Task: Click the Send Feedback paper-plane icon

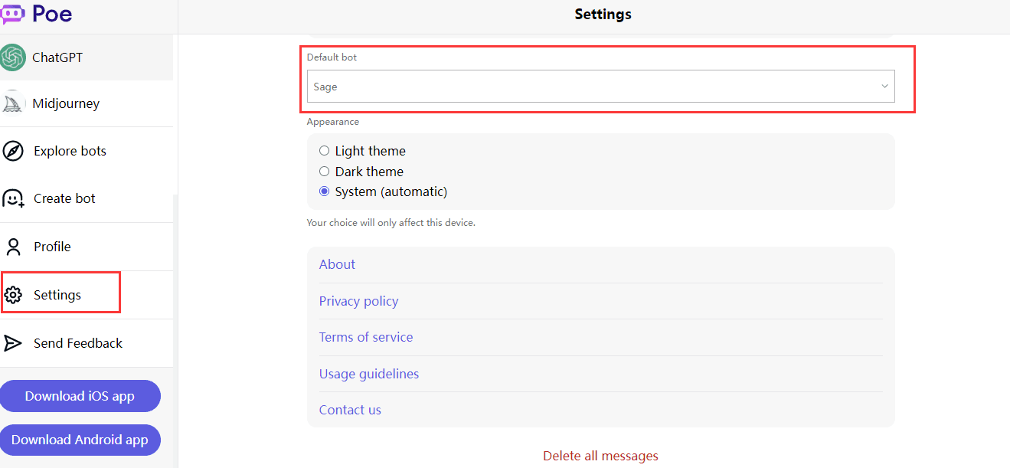Action: 13,343
